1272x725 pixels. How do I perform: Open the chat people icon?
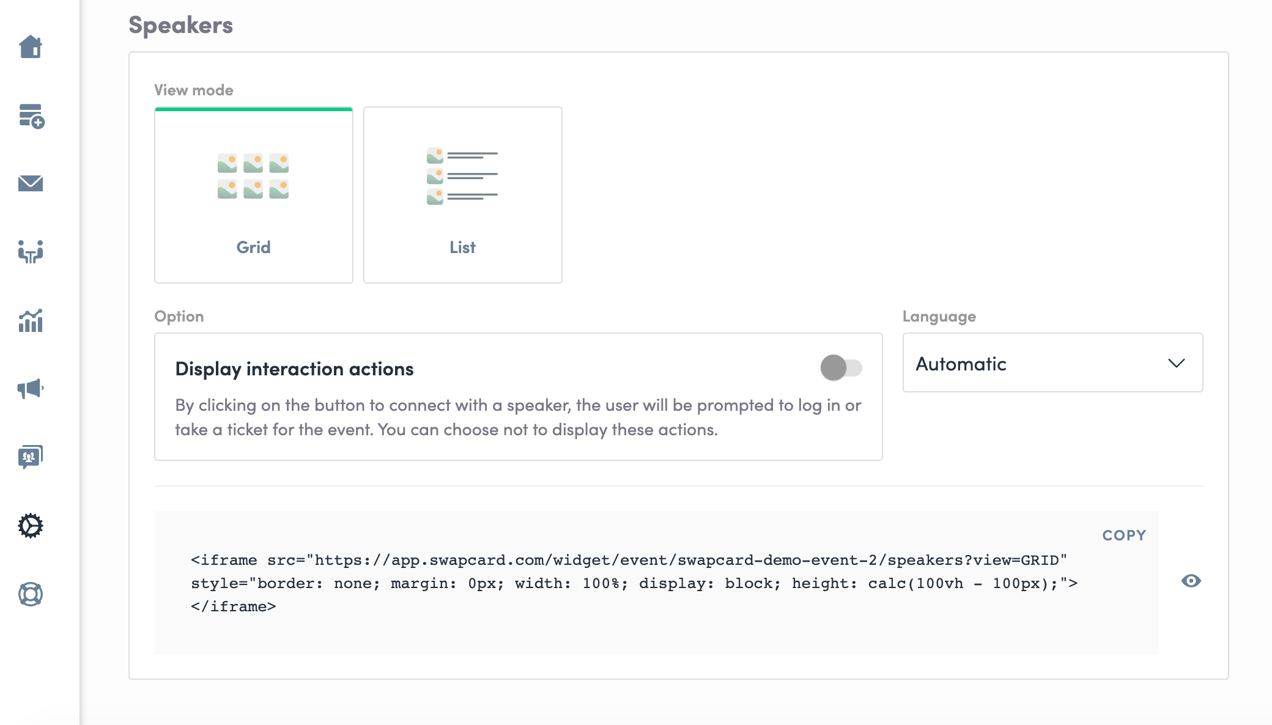tap(31, 457)
